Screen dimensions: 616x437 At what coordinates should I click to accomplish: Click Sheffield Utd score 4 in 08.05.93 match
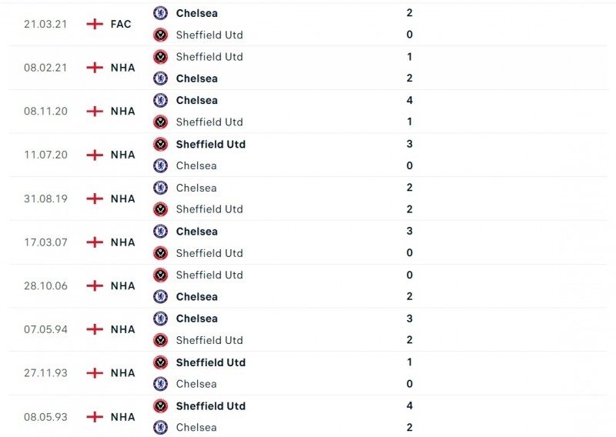click(x=410, y=405)
